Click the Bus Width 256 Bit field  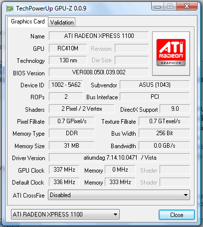click(165, 133)
